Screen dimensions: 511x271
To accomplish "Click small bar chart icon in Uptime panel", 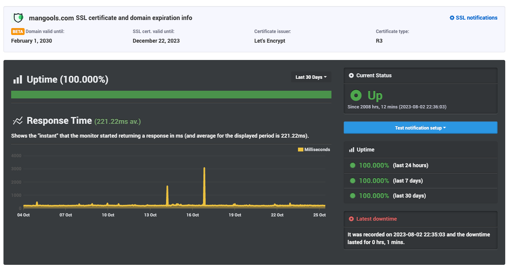I will 351,150.
